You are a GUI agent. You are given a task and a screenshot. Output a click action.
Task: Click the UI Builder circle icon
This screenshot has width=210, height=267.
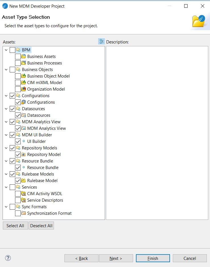[24, 141]
